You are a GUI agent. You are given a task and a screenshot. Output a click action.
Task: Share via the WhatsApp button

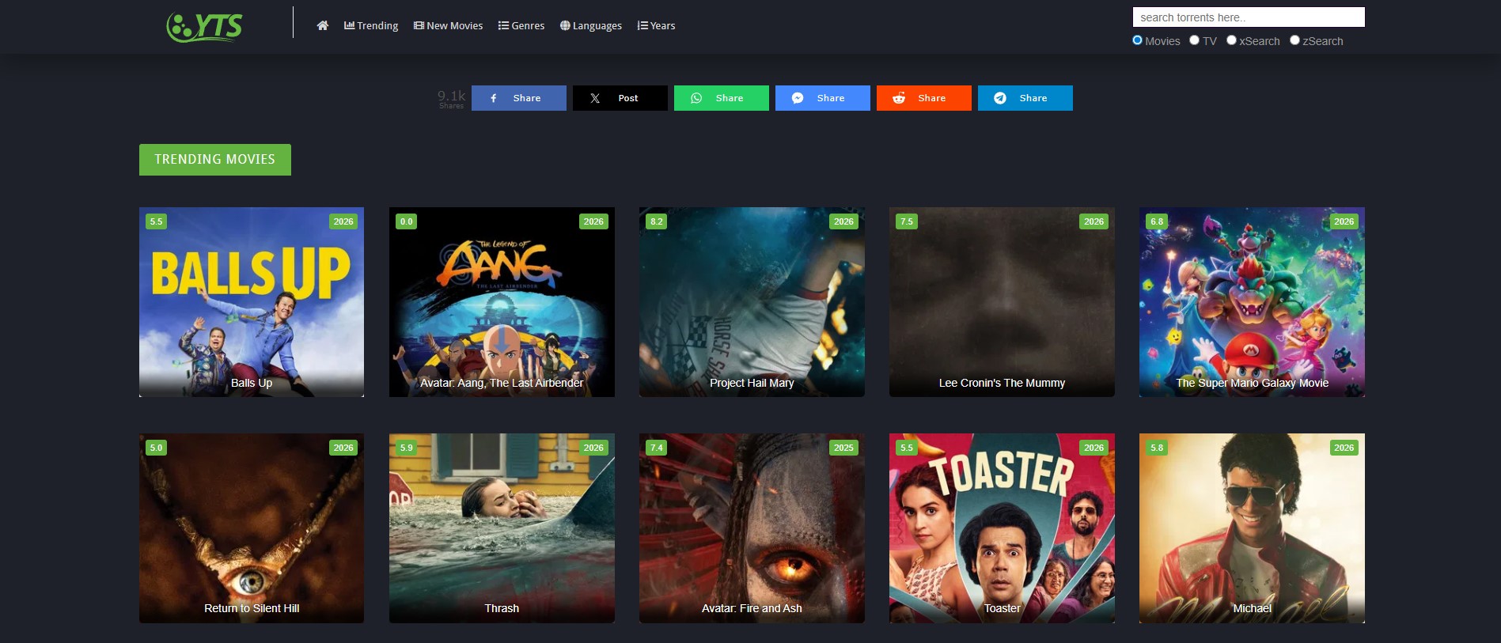[721, 98]
